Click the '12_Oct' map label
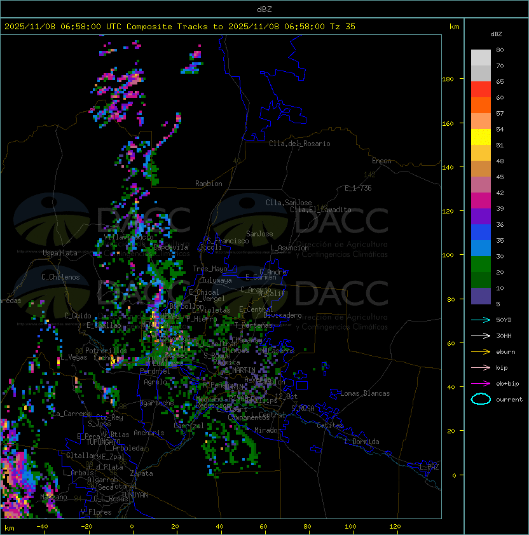This screenshot has width=529, height=535. 286,396
